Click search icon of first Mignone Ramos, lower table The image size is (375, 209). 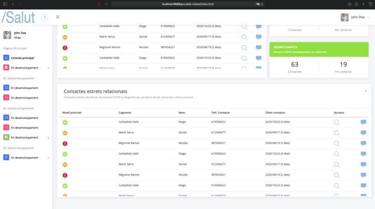point(336,144)
